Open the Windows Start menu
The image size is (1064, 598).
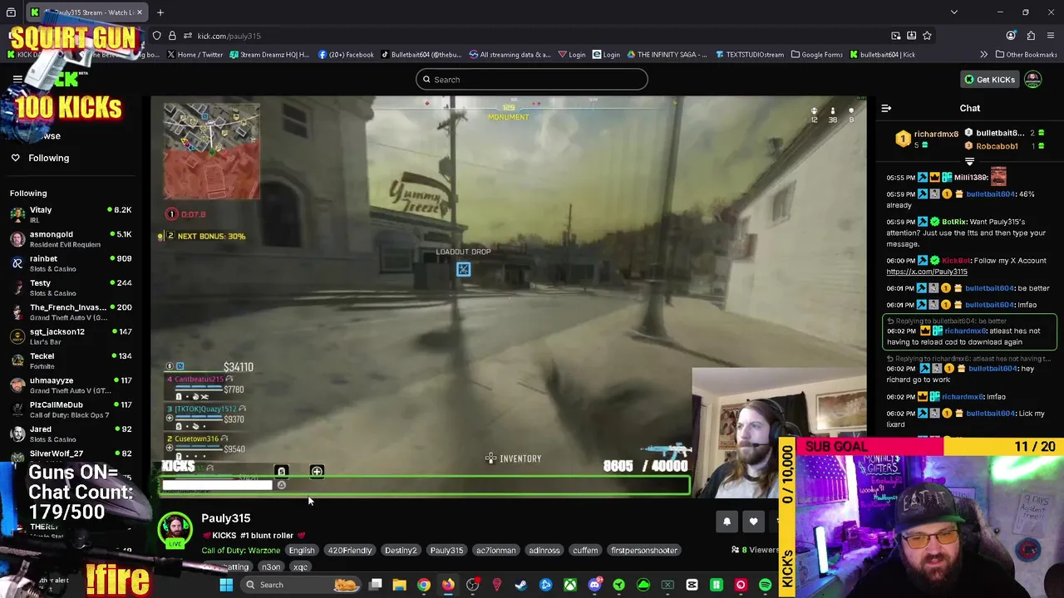pos(226,585)
